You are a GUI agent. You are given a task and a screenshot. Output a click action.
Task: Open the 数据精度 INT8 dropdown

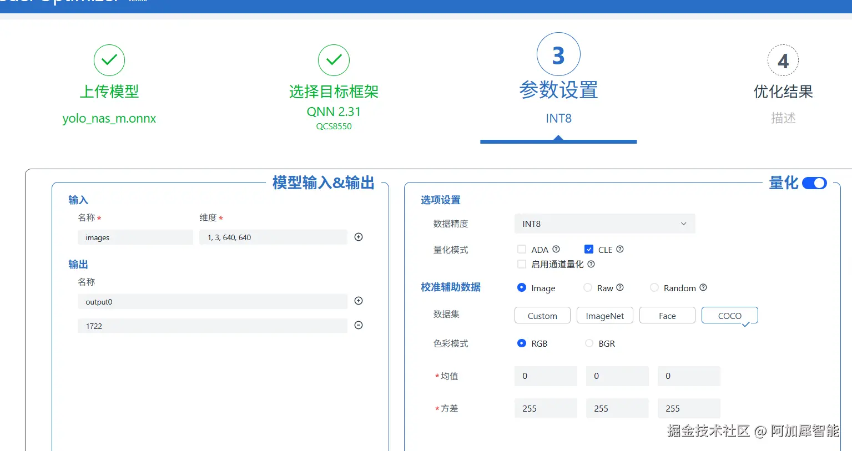[604, 224]
